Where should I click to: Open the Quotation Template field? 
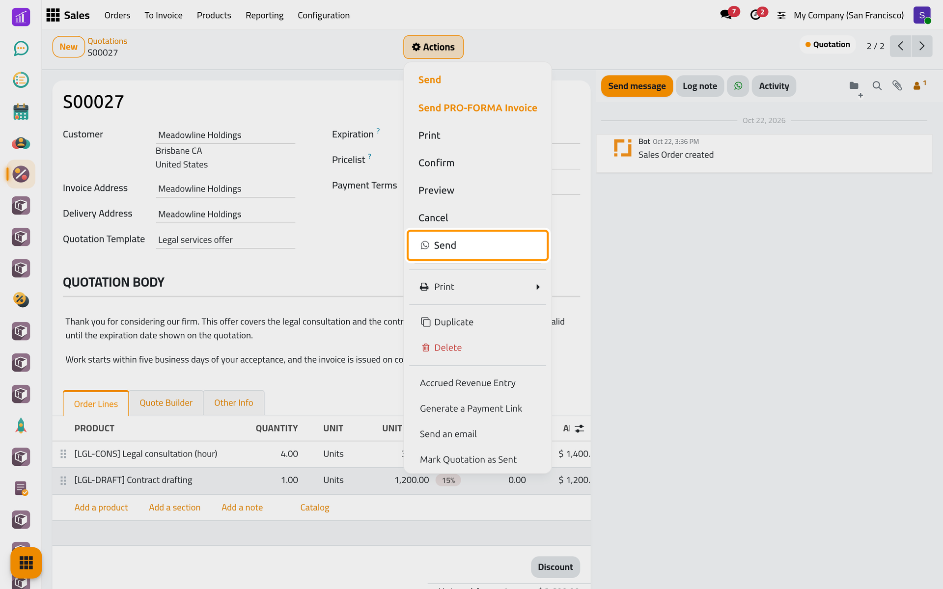(x=225, y=240)
